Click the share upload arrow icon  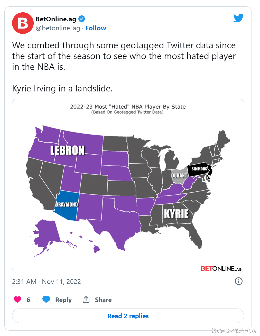[x=86, y=299]
